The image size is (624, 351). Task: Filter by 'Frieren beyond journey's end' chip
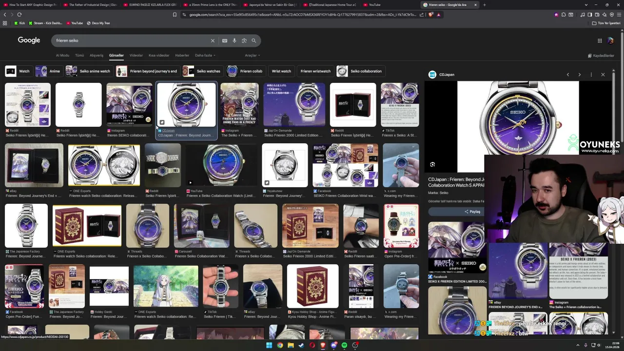coord(147,71)
